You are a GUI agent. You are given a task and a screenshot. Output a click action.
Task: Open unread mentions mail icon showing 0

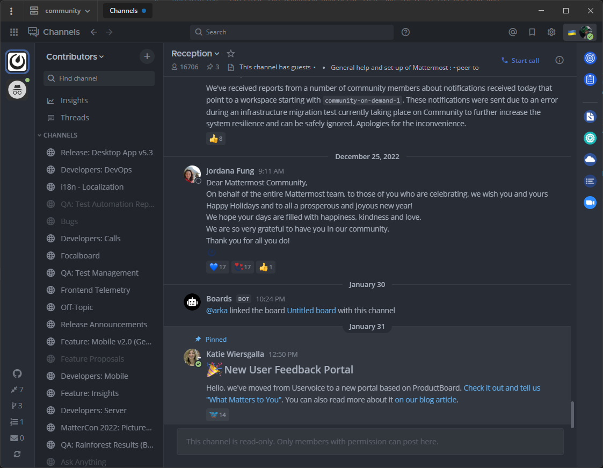coord(17,437)
